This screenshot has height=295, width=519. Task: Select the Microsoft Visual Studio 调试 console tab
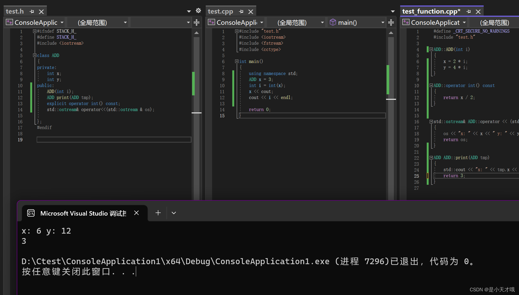click(x=83, y=213)
